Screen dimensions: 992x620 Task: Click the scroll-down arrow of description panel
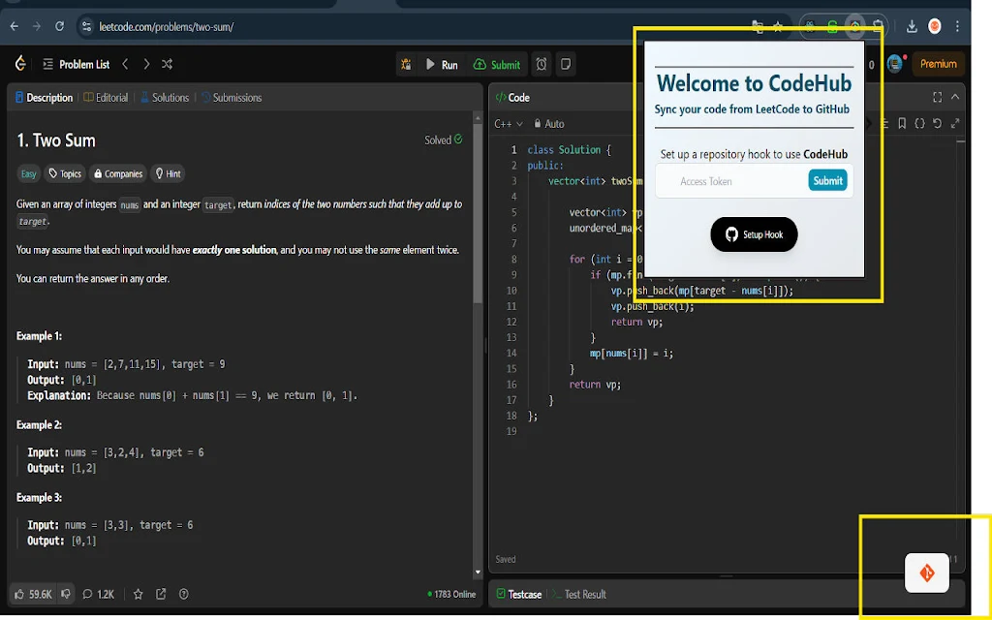pos(478,572)
